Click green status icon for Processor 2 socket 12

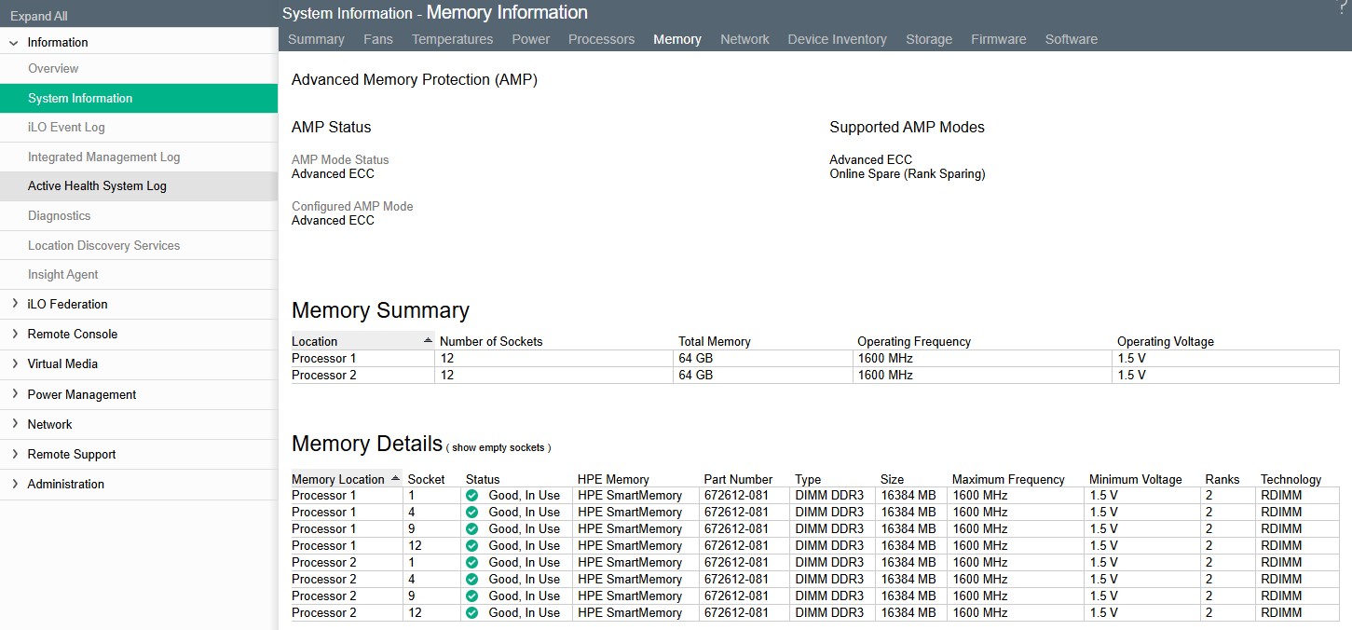tap(471, 613)
